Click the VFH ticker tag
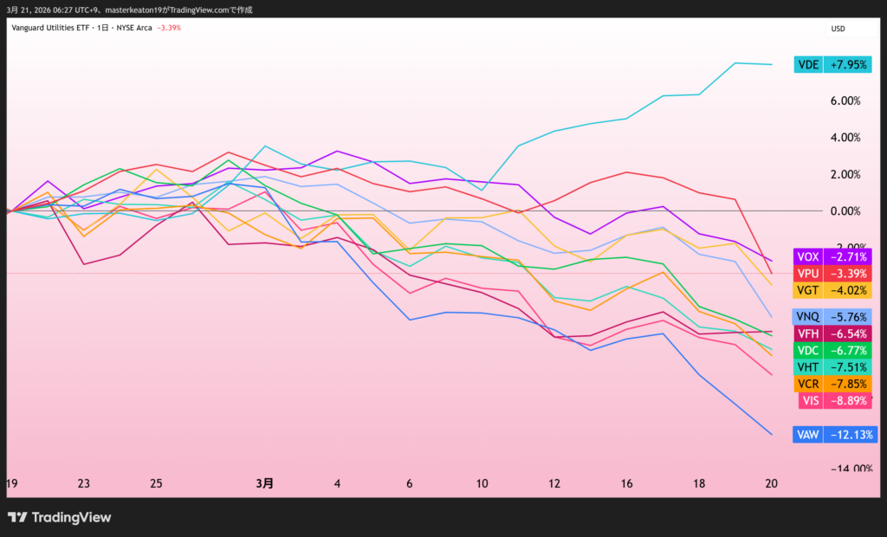The height and width of the screenshot is (537, 887). pos(807,333)
